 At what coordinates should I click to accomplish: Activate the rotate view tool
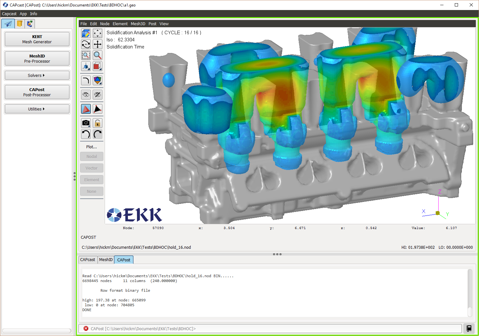point(86,44)
